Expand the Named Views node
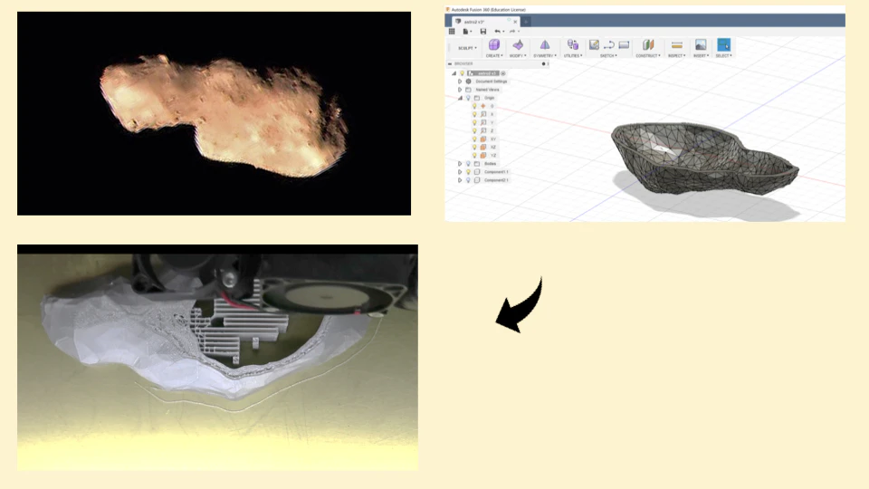 (460, 90)
